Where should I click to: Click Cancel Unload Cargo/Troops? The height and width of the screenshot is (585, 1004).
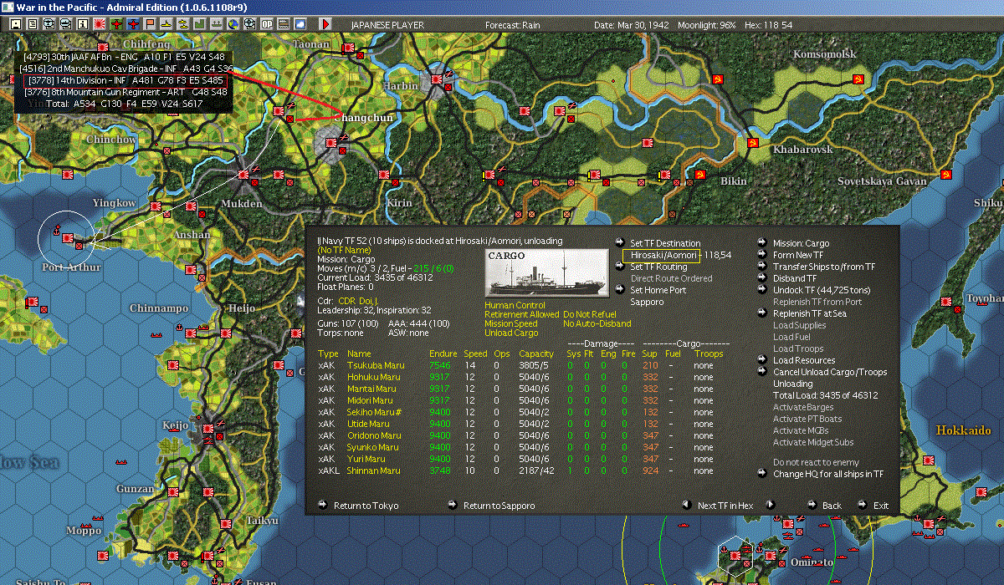(830, 372)
